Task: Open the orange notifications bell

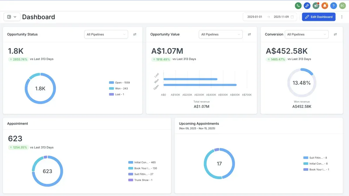Action: coord(325,6)
